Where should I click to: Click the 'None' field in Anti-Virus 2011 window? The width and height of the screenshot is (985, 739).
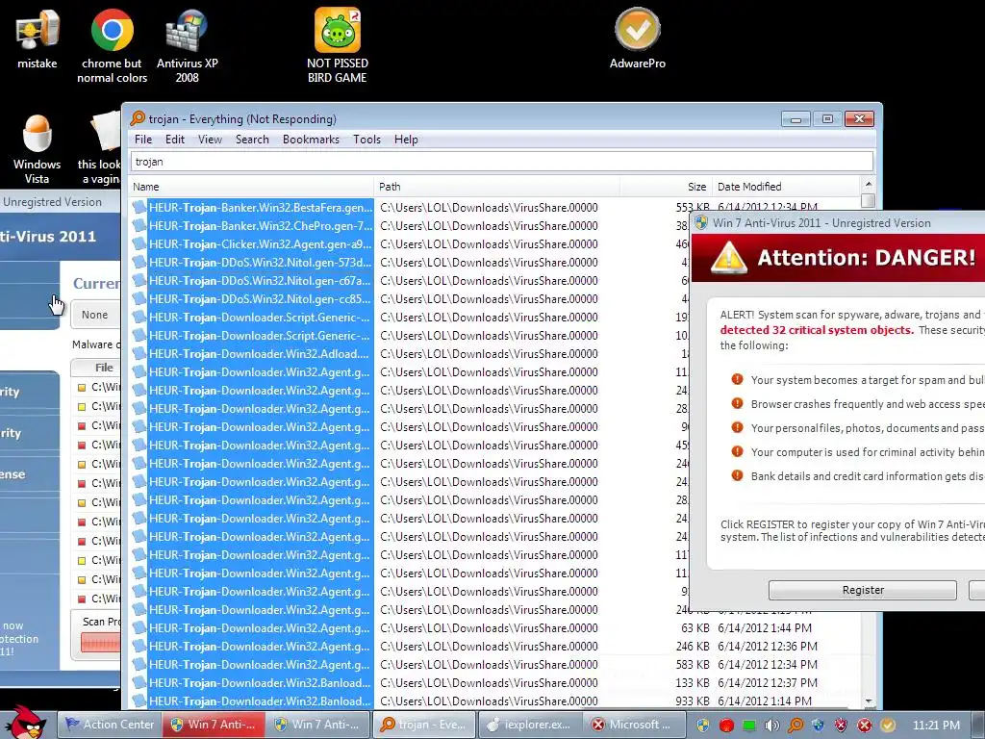96,315
